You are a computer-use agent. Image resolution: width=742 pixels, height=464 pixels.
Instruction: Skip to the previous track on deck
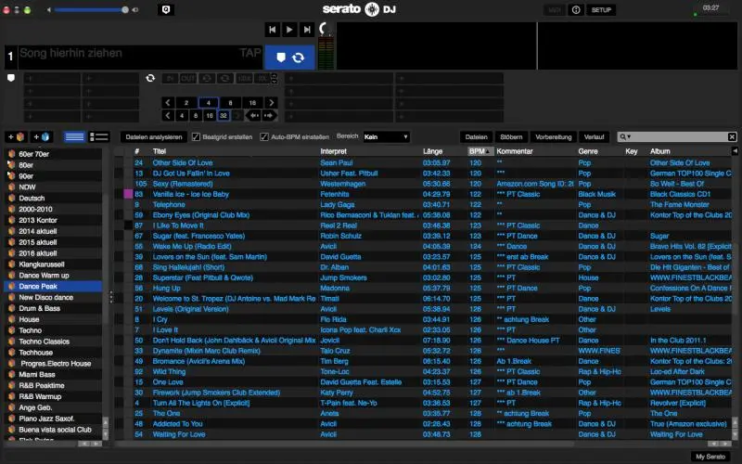pos(273,30)
